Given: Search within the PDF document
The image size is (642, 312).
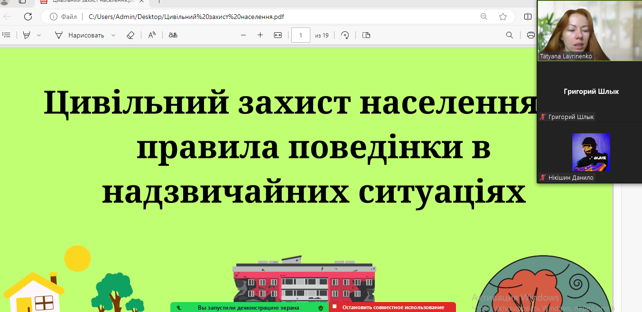Looking at the screenshot, I should (x=510, y=35).
